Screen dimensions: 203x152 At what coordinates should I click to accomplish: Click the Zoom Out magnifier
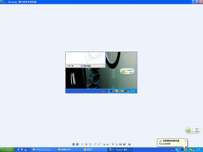coord(99,144)
